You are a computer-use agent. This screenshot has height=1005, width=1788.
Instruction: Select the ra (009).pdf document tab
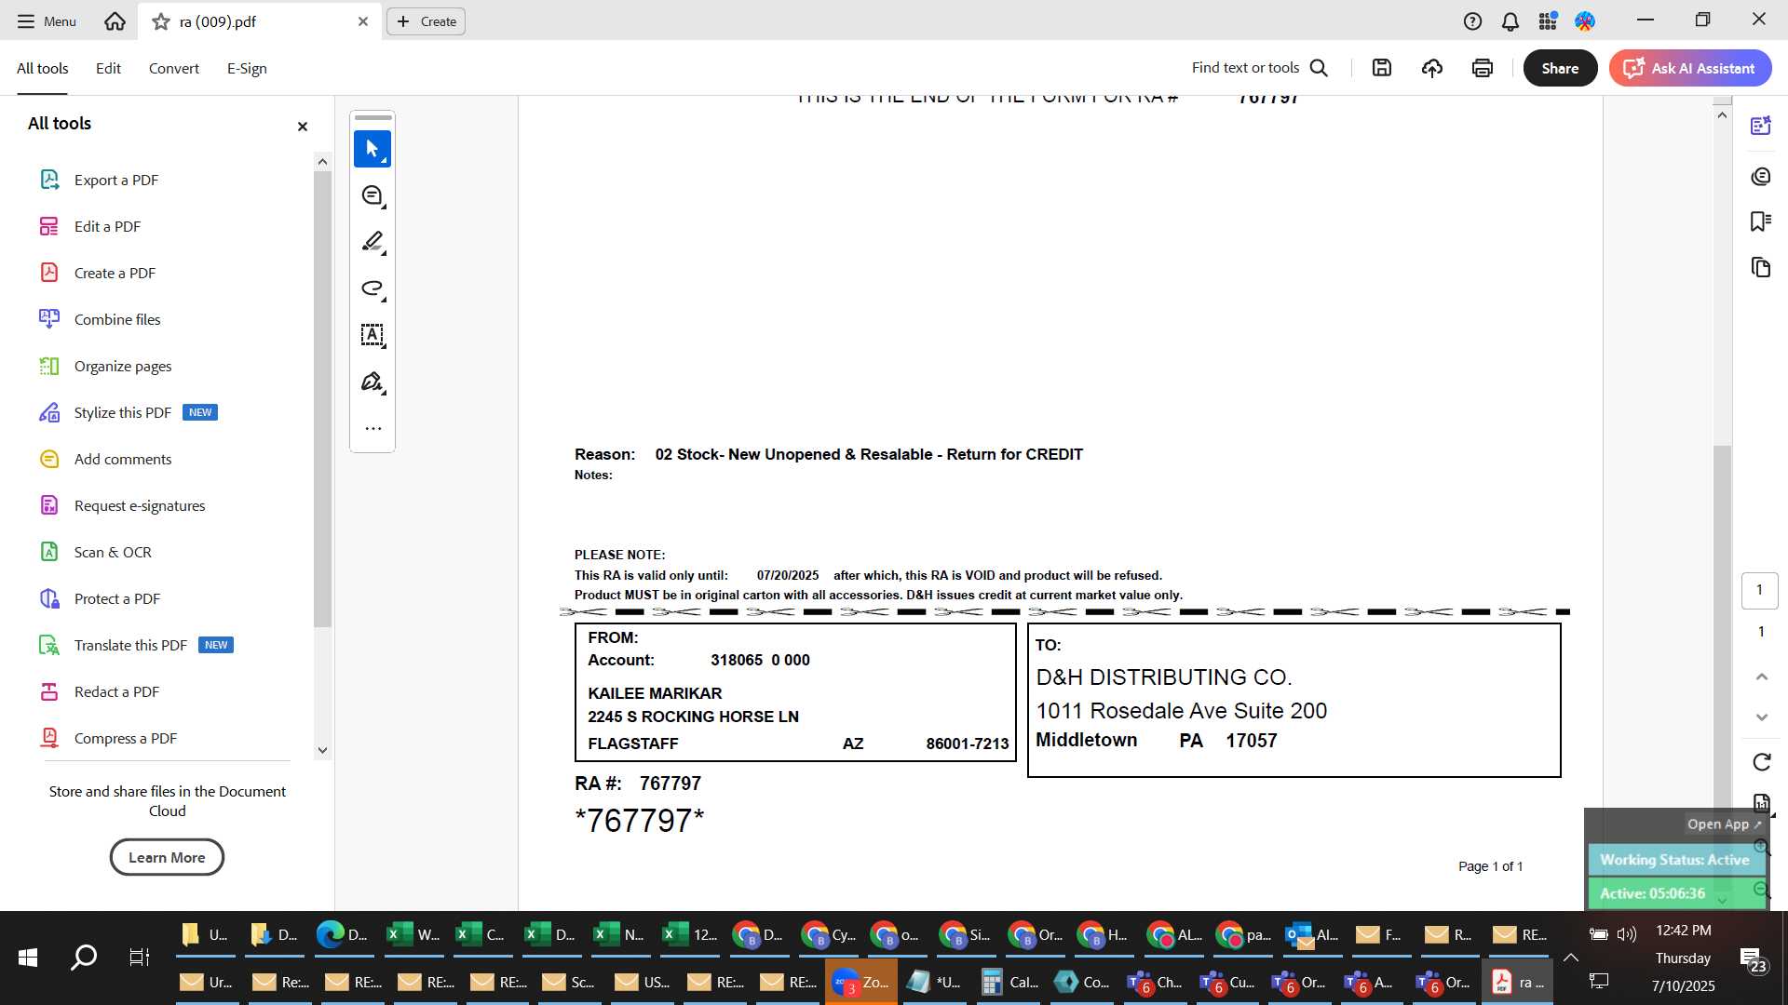(x=260, y=20)
